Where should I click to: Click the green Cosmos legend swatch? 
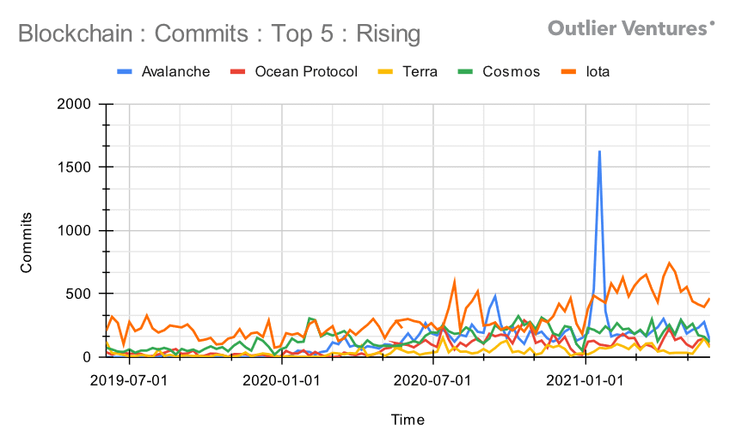(x=465, y=72)
